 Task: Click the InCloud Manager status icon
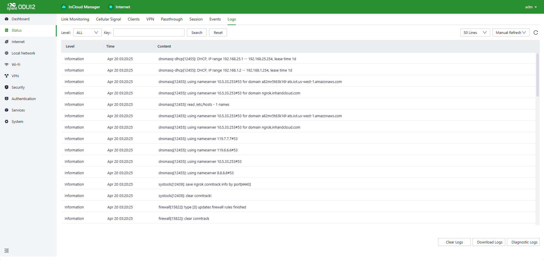pyautogui.click(x=64, y=7)
